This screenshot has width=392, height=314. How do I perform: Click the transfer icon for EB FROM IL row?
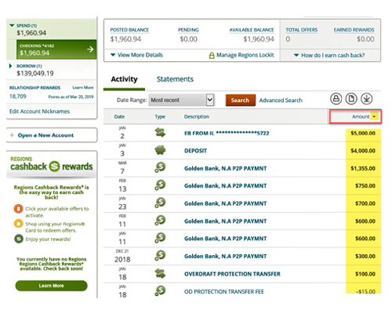(x=160, y=133)
